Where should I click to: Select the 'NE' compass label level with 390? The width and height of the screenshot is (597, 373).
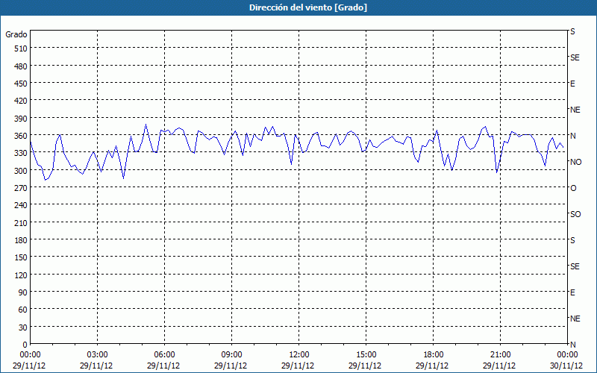(575, 110)
